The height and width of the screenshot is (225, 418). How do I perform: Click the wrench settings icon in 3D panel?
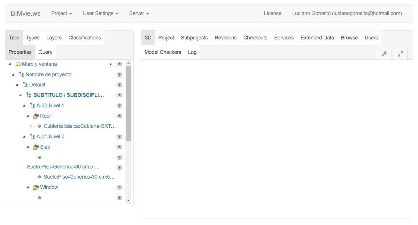coord(384,54)
